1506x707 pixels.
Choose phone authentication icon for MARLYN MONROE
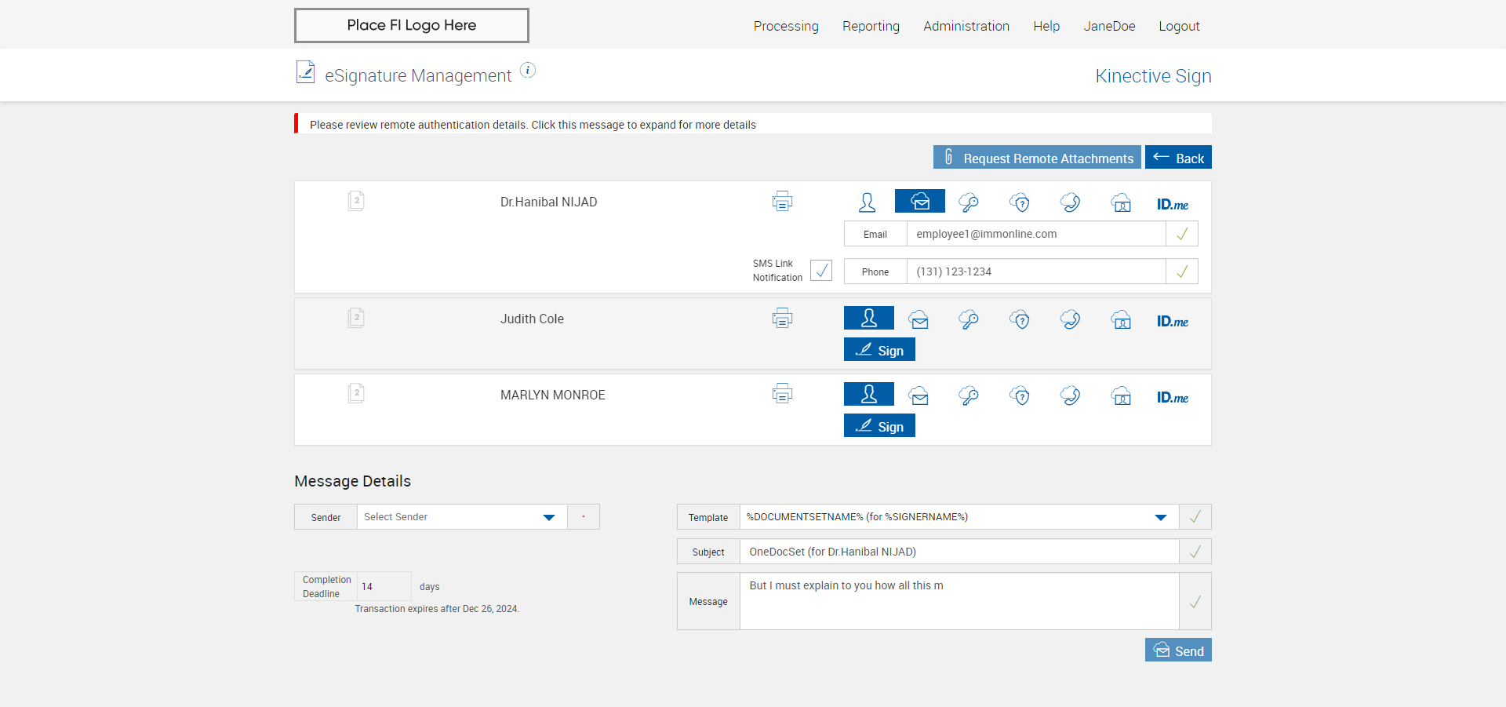[x=1070, y=395]
